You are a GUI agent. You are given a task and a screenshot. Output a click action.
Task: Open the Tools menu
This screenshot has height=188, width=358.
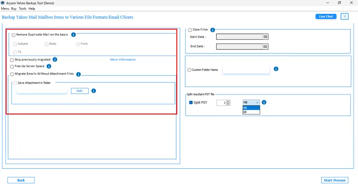point(22,8)
